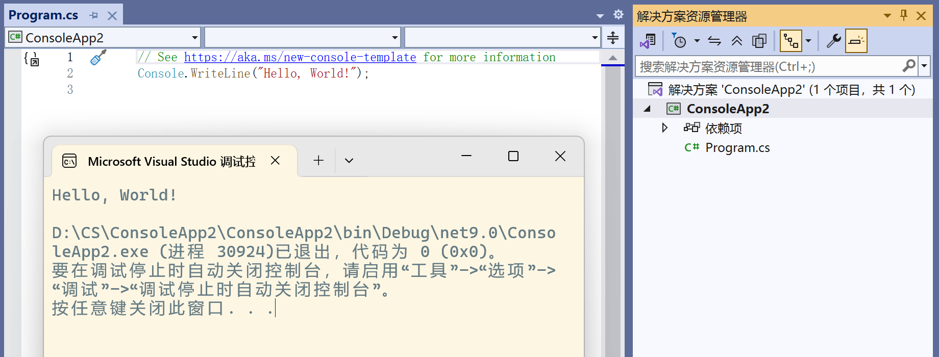Pin the Program.cs tab

[93, 15]
